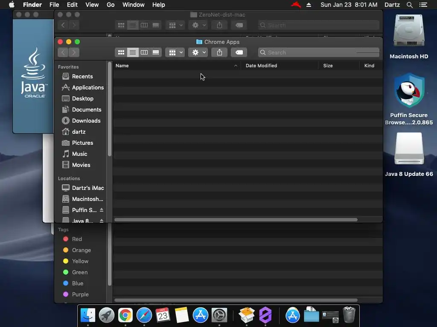Open the View menu
The width and height of the screenshot is (437, 327).
[92, 5]
